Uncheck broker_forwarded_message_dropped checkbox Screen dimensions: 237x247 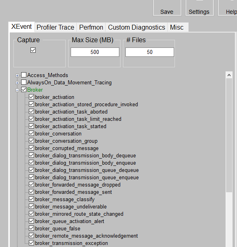click(32, 184)
